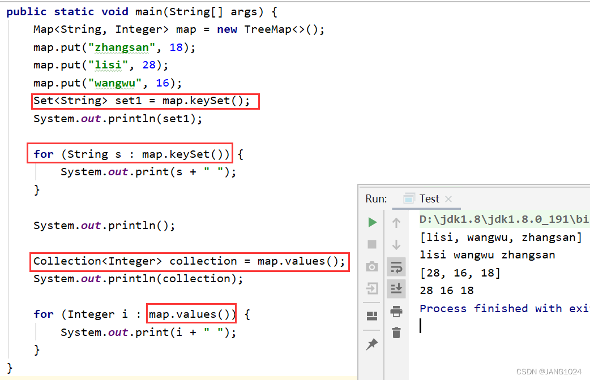Screen dimensions: 590x380
Task: Click the System.out.println(collection) line
Action: (x=138, y=279)
